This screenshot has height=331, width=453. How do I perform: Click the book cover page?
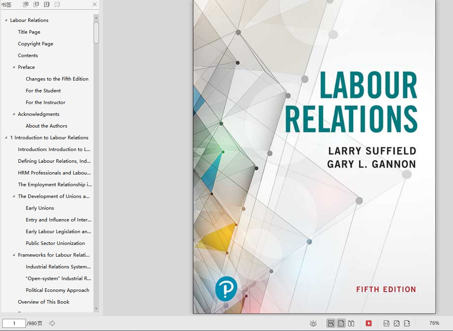(x=314, y=157)
